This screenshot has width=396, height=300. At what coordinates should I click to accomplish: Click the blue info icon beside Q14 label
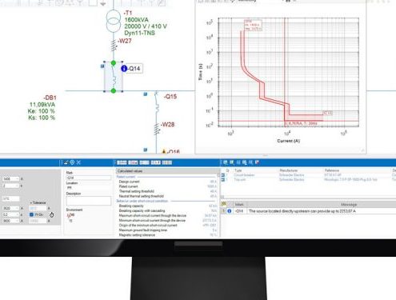124,69
